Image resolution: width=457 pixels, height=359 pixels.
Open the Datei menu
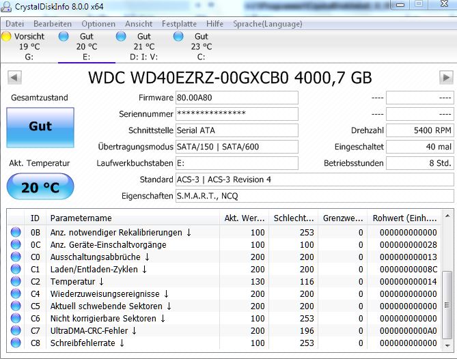14,24
